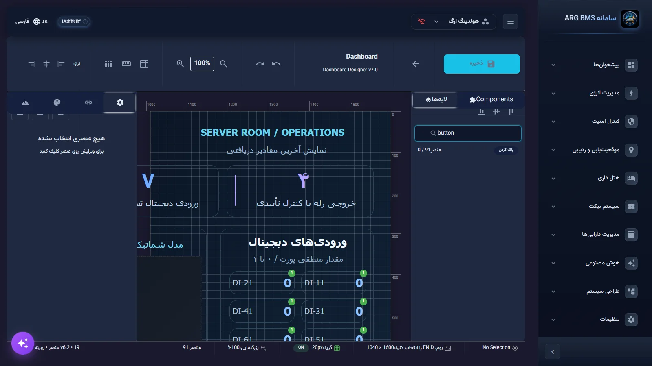Go back using the left arrow

click(x=416, y=64)
